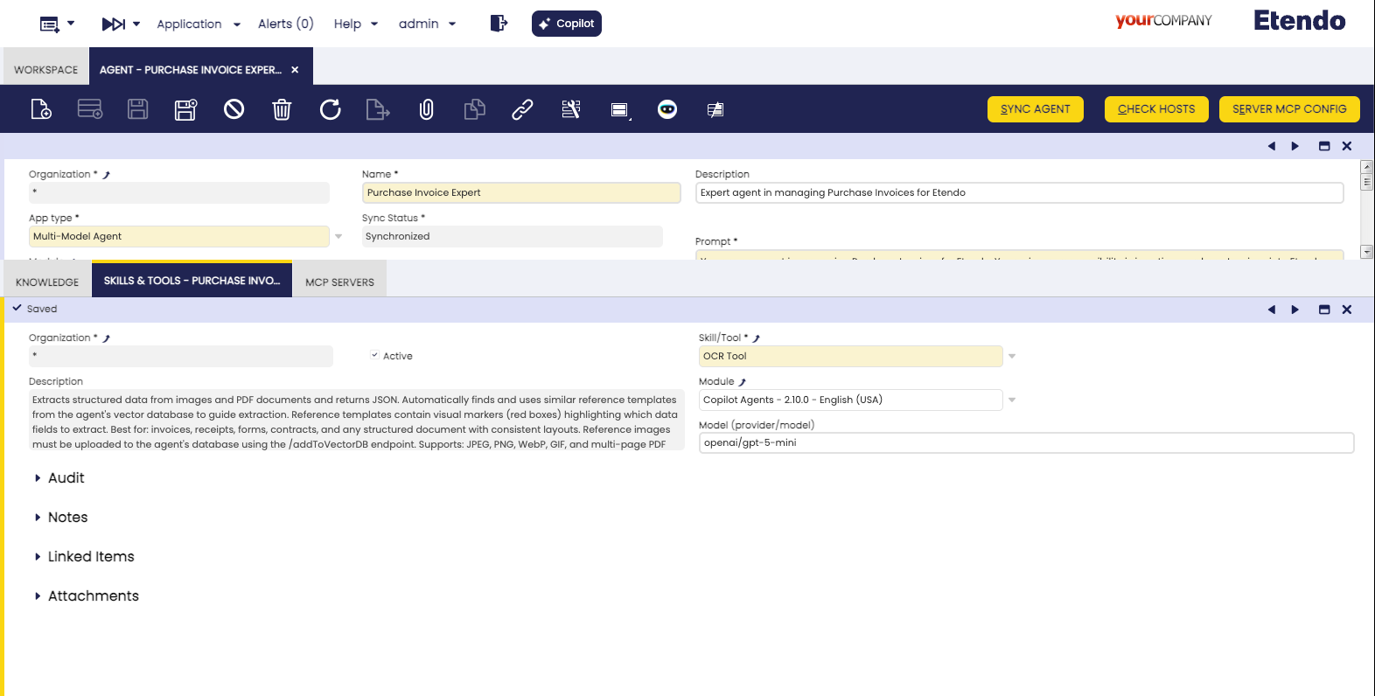Click the tool Description text area

357,421
